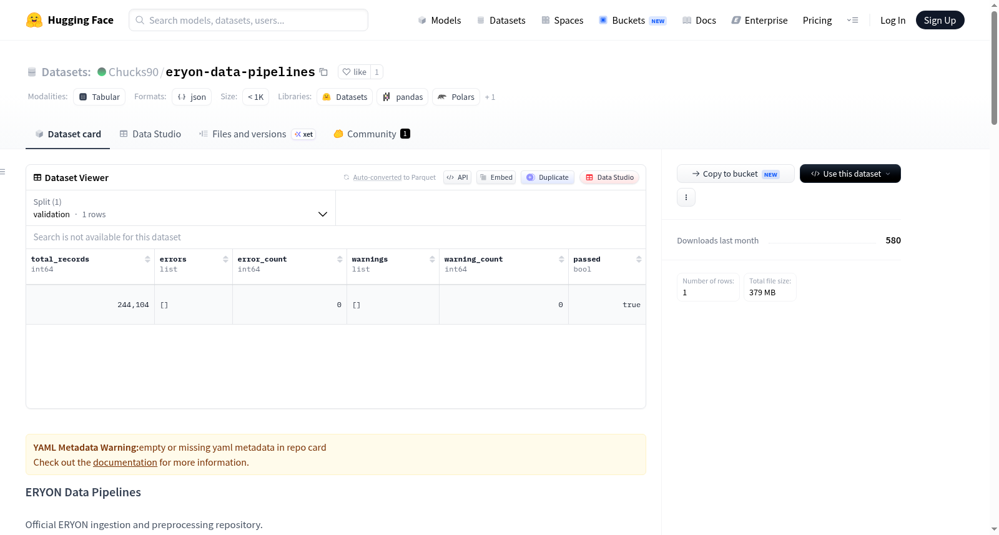Screen dimensions: 999x535
Task: Click the Datasets: breadcrumb label
Action: coord(66,72)
